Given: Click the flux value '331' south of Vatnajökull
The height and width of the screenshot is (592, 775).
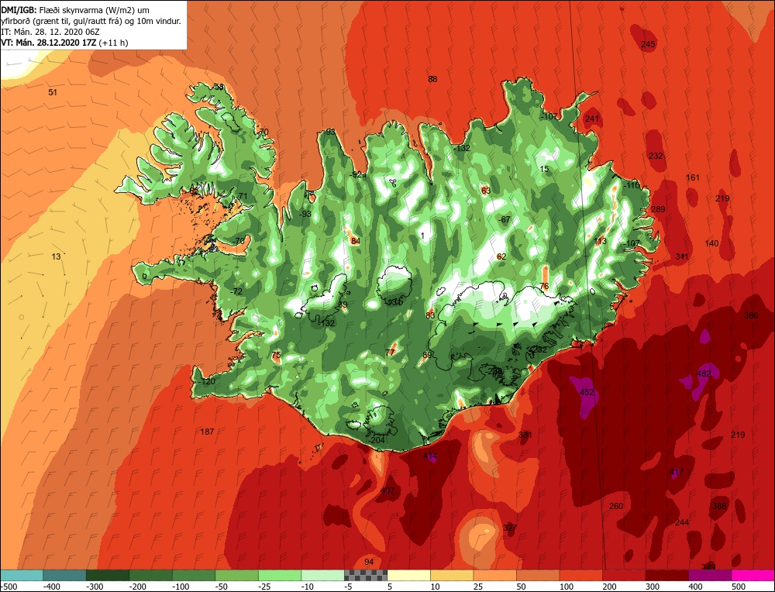Looking at the screenshot, I should point(525,435).
